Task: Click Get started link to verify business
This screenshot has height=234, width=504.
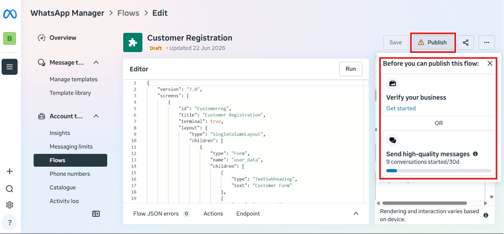Action: 401,108
